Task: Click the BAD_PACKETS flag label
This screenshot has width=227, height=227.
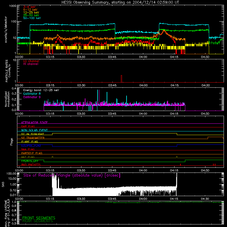Action: 31,165
